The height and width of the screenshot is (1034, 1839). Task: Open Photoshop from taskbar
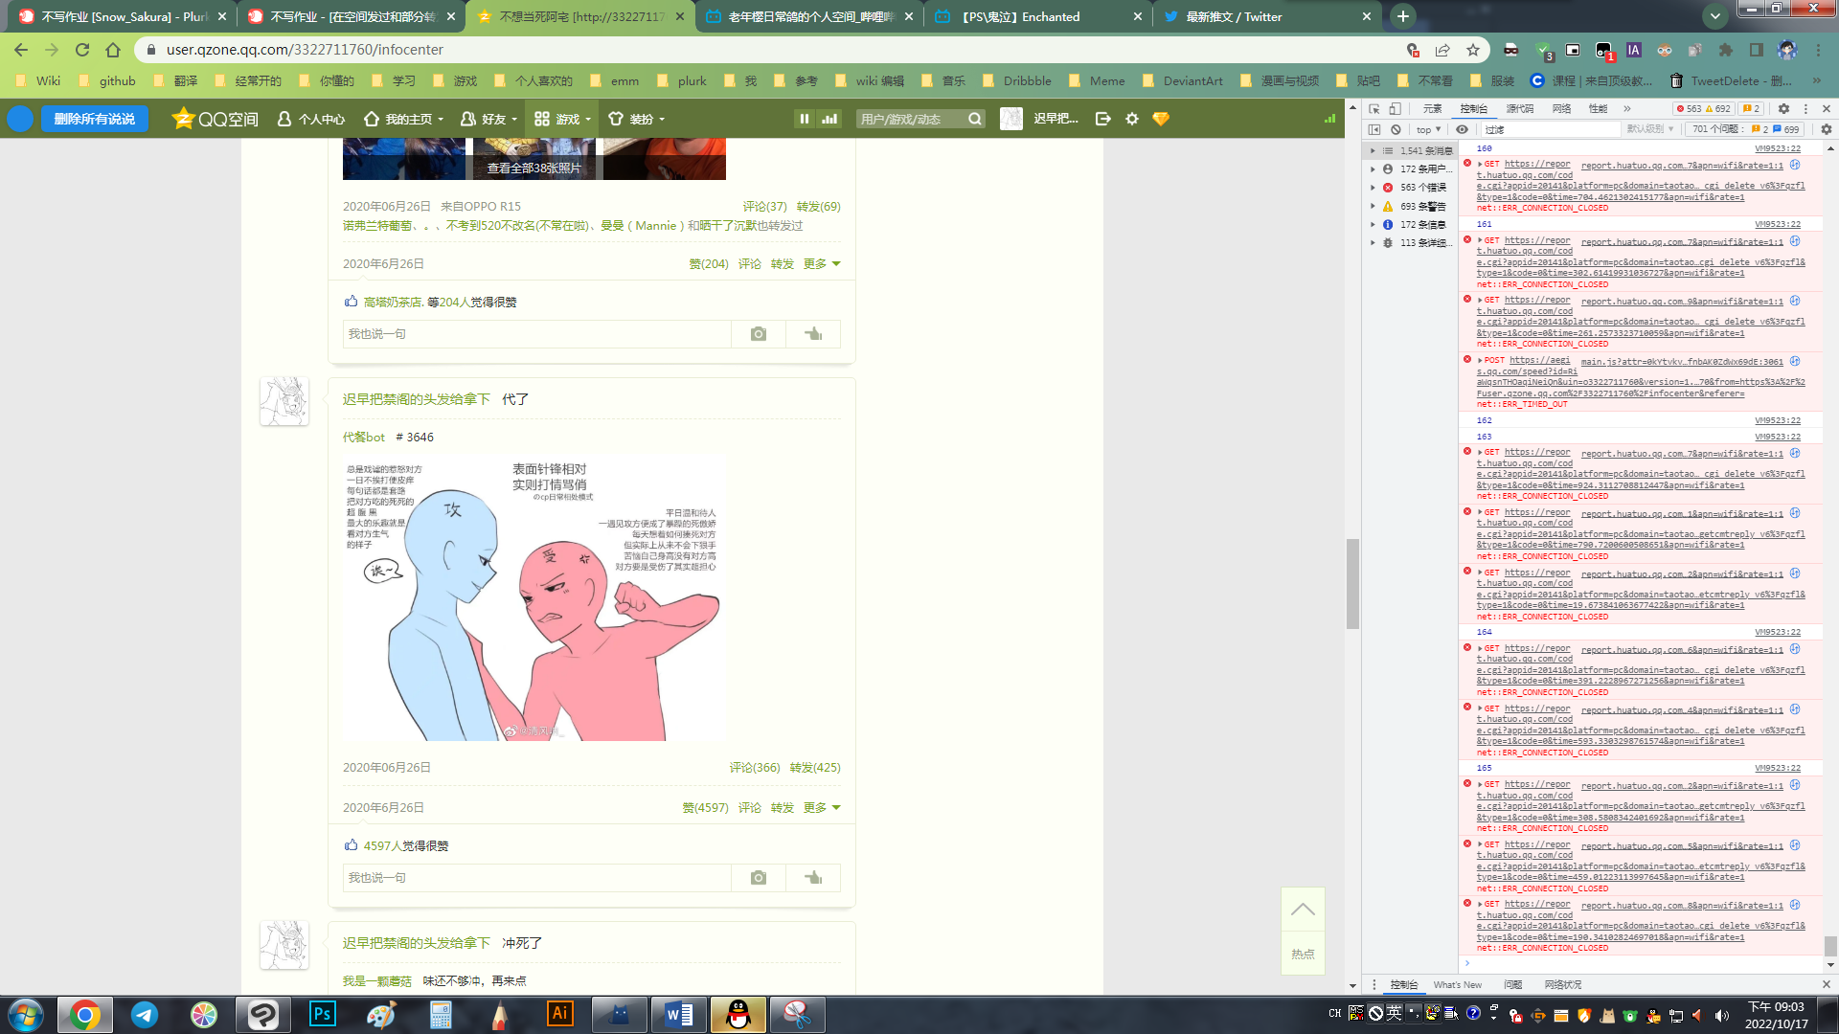(323, 1014)
